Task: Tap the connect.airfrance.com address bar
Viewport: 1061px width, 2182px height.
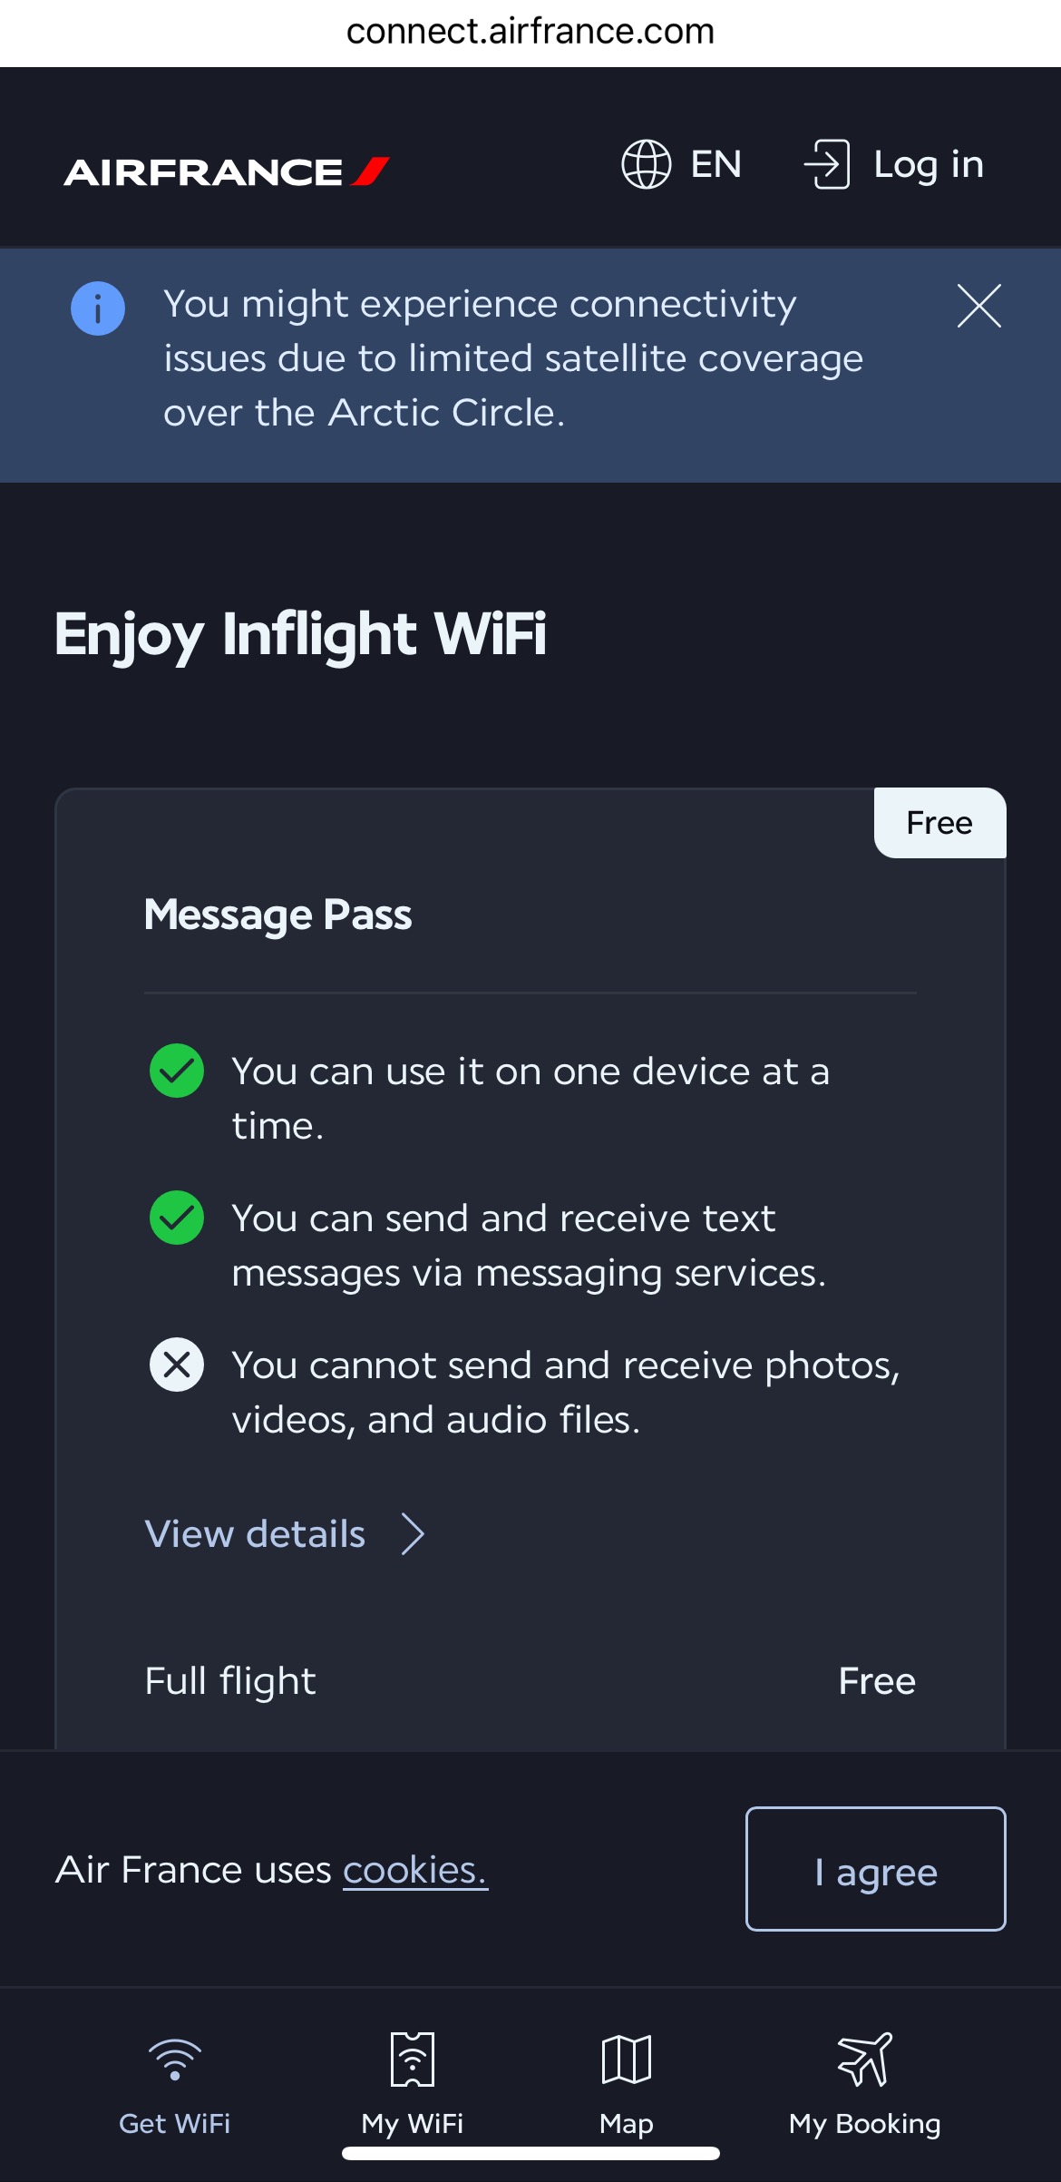Action: point(530,32)
